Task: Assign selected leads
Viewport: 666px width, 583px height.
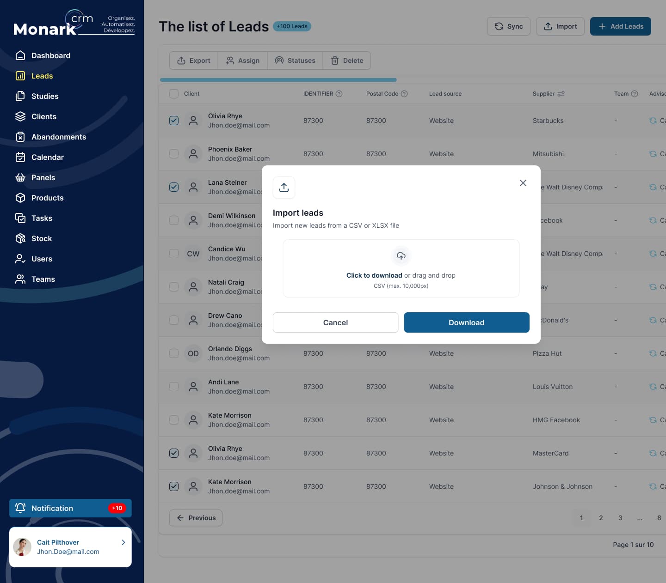Action: (x=242, y=61)
